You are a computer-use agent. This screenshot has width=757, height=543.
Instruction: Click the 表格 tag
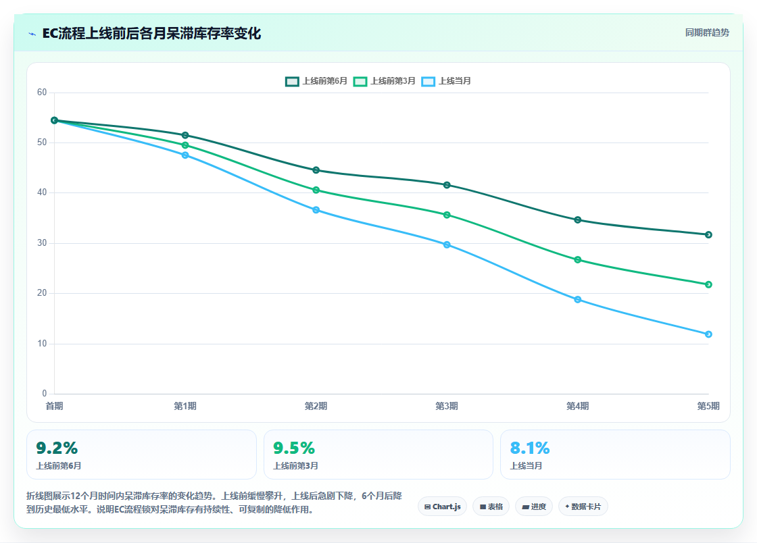point(491,507)
